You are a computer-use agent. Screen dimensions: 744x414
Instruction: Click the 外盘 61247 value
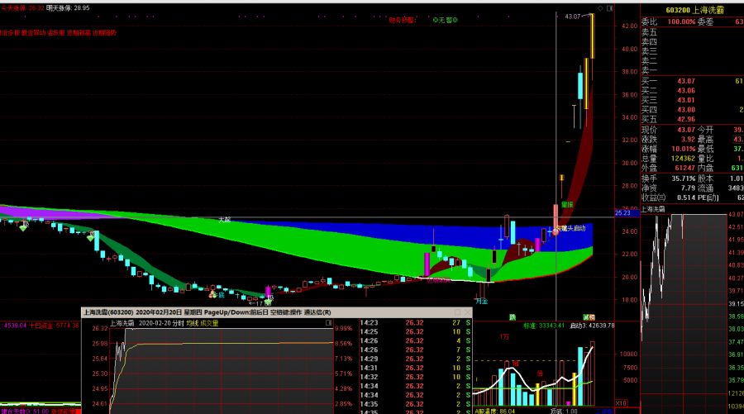pyautogui.click(x=684, y=168)
